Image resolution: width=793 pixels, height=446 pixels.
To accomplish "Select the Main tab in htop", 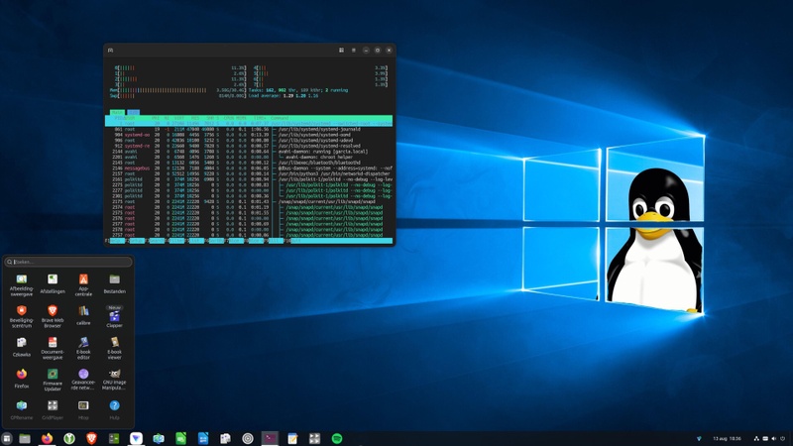I will coord(117,112).
